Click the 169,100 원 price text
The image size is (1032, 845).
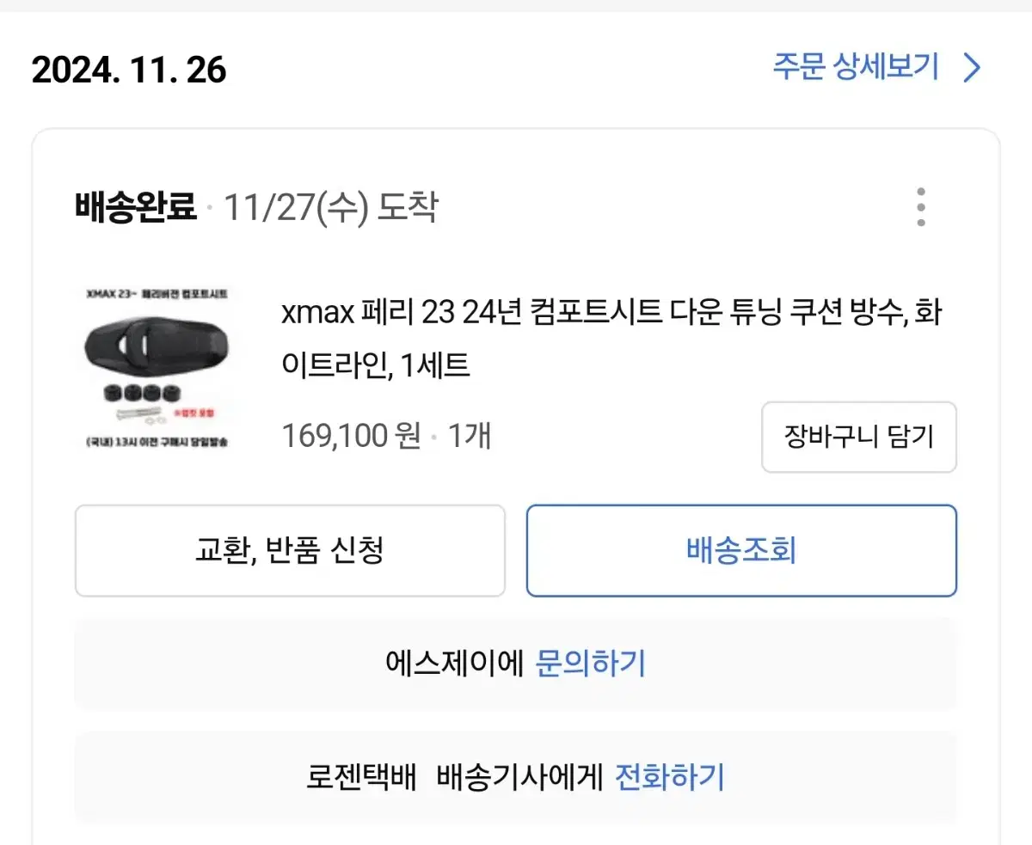pos(351,437)
